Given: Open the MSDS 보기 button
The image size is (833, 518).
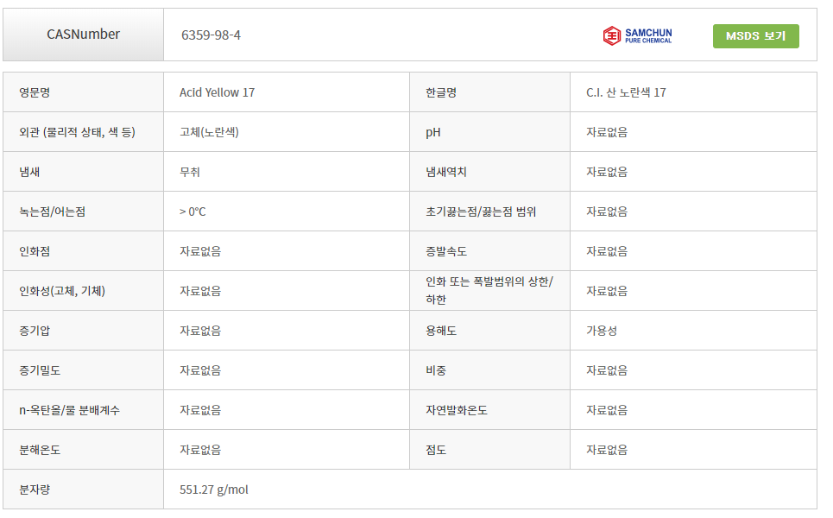Looking at the screenshot, I should 755,36.
